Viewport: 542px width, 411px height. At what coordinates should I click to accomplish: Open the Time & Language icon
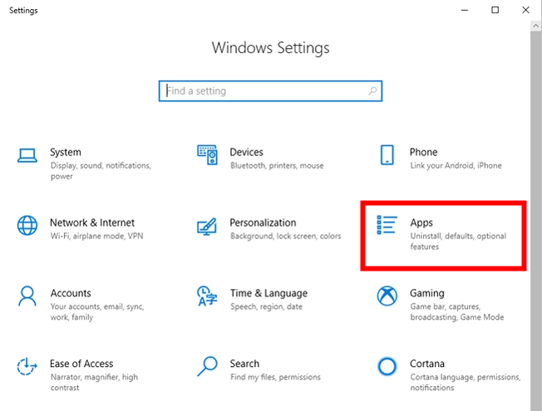(207, 296)
